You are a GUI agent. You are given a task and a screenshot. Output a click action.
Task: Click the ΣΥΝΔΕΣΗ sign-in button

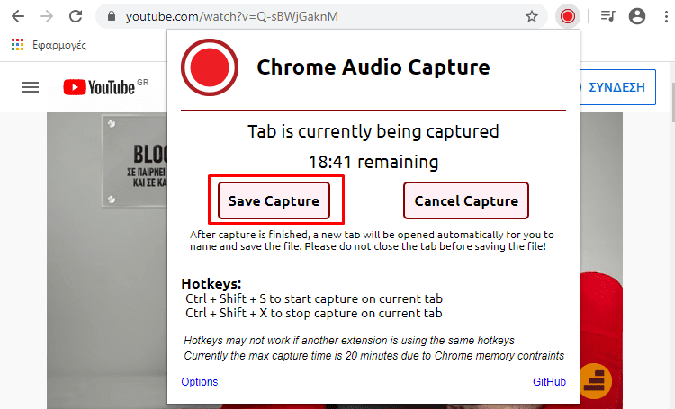tap(617, 87)
